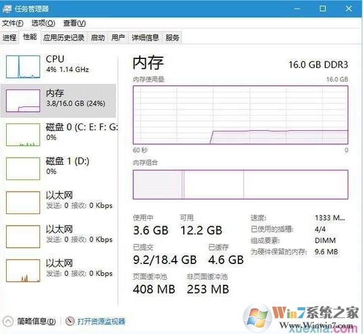Open the 文件(F) menu

[x=13, y=23]
